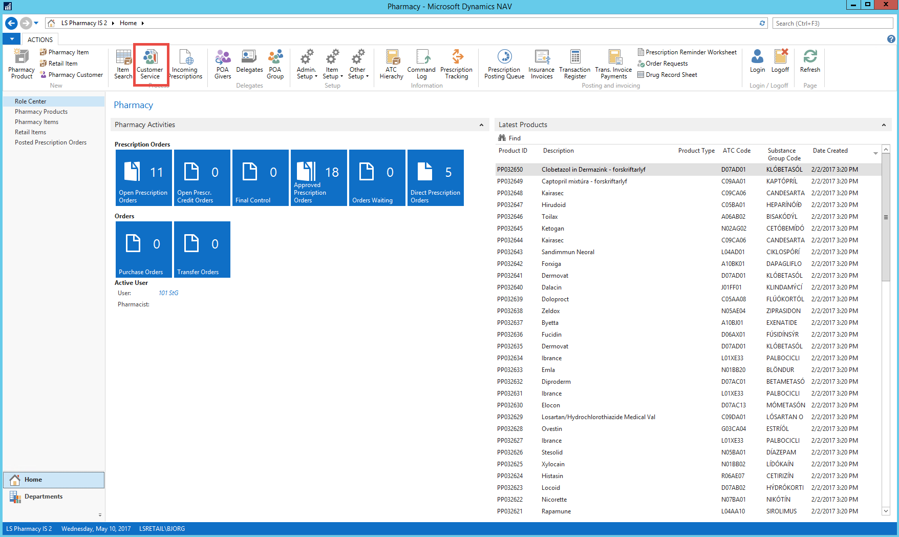Click the Logoff icon
The width and height of the screenshot is (899, 537).
coord(780,61)
